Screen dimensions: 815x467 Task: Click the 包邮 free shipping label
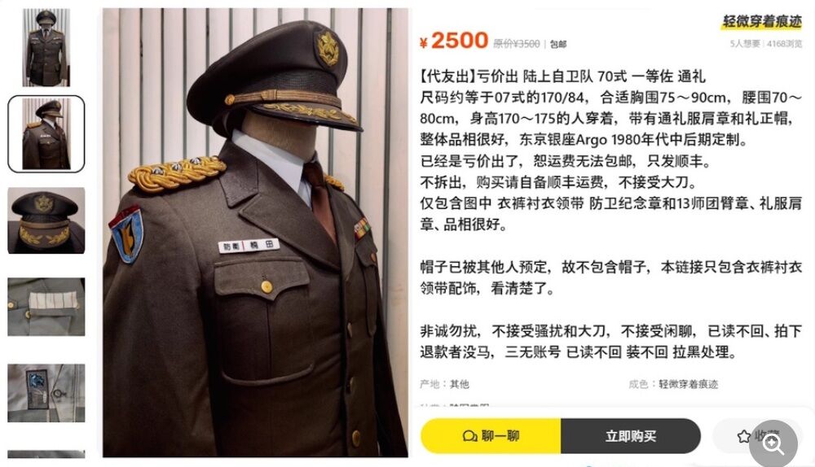pos(558,44)
